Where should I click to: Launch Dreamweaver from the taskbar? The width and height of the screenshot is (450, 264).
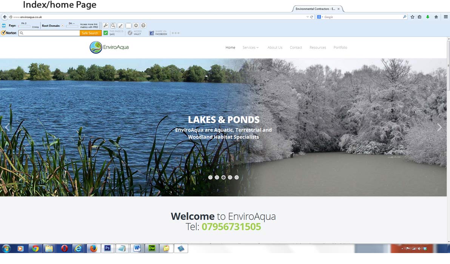[152, 248]
